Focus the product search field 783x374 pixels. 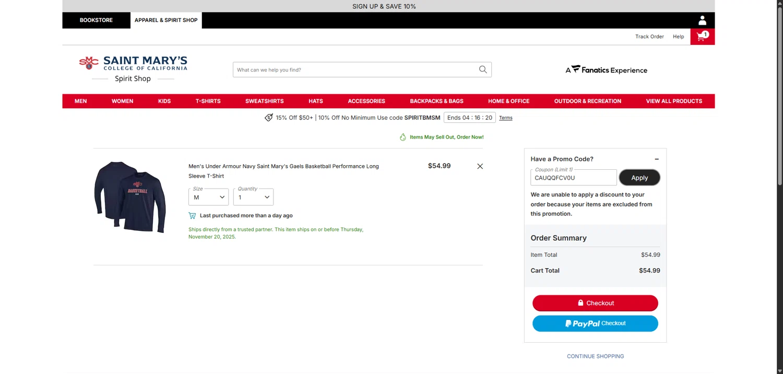[356, 70]
